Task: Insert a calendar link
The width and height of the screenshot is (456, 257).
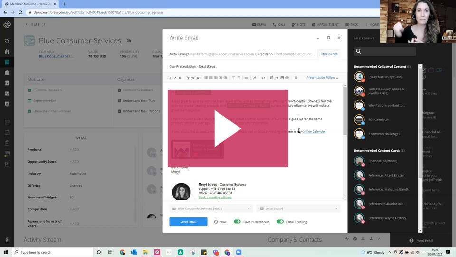Action: (271, 78)
